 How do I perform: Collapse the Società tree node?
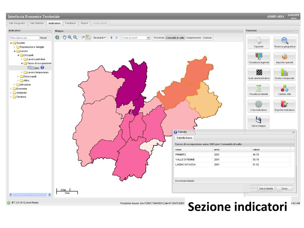point(11,43)
